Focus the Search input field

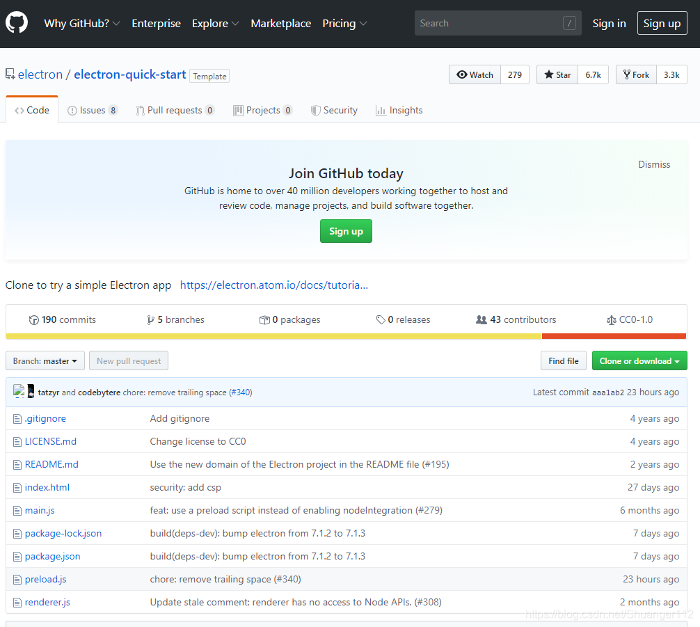(498, 23)
